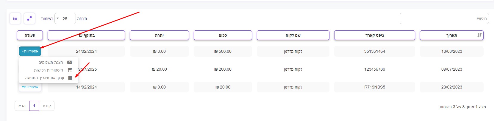Screen dimensions: 494x121
Task: Go to the הבא pagination link
Action: (x=22, y=106)
